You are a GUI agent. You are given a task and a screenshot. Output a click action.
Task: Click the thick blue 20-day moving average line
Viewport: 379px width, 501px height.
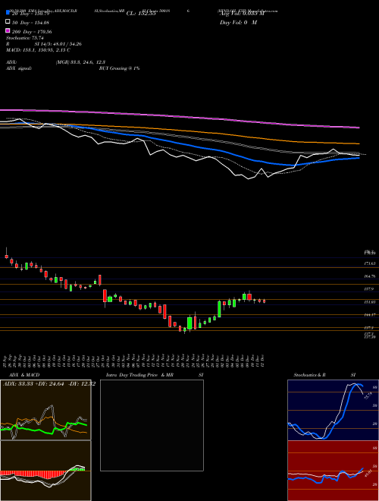pyautogui.click(x=204, y=148)
